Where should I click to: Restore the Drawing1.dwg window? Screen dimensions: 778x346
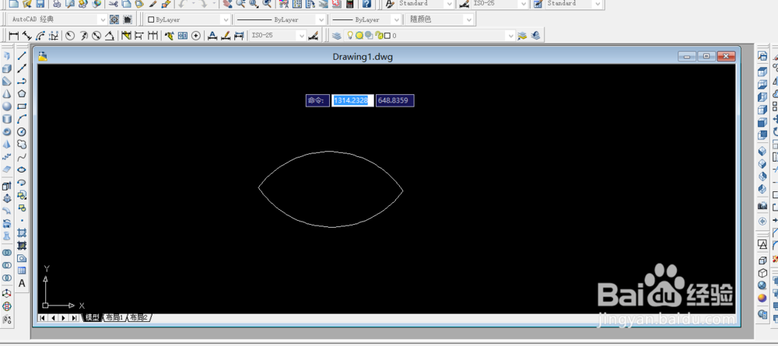click(x=706, y=57)
